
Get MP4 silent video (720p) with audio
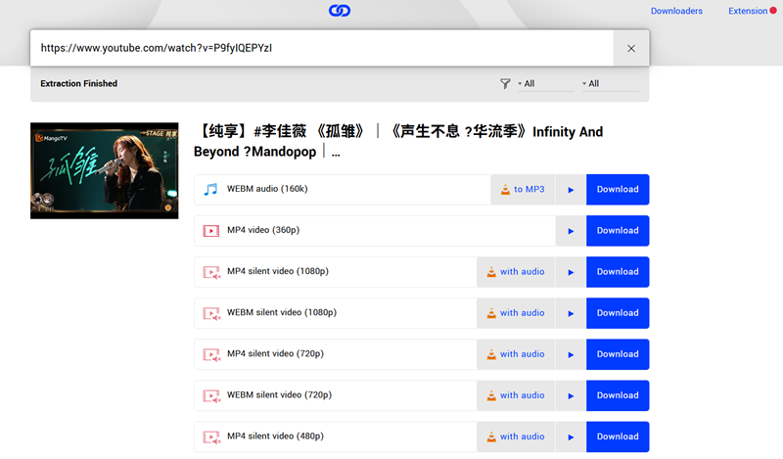pyautogui.click(x=516, y=354)
